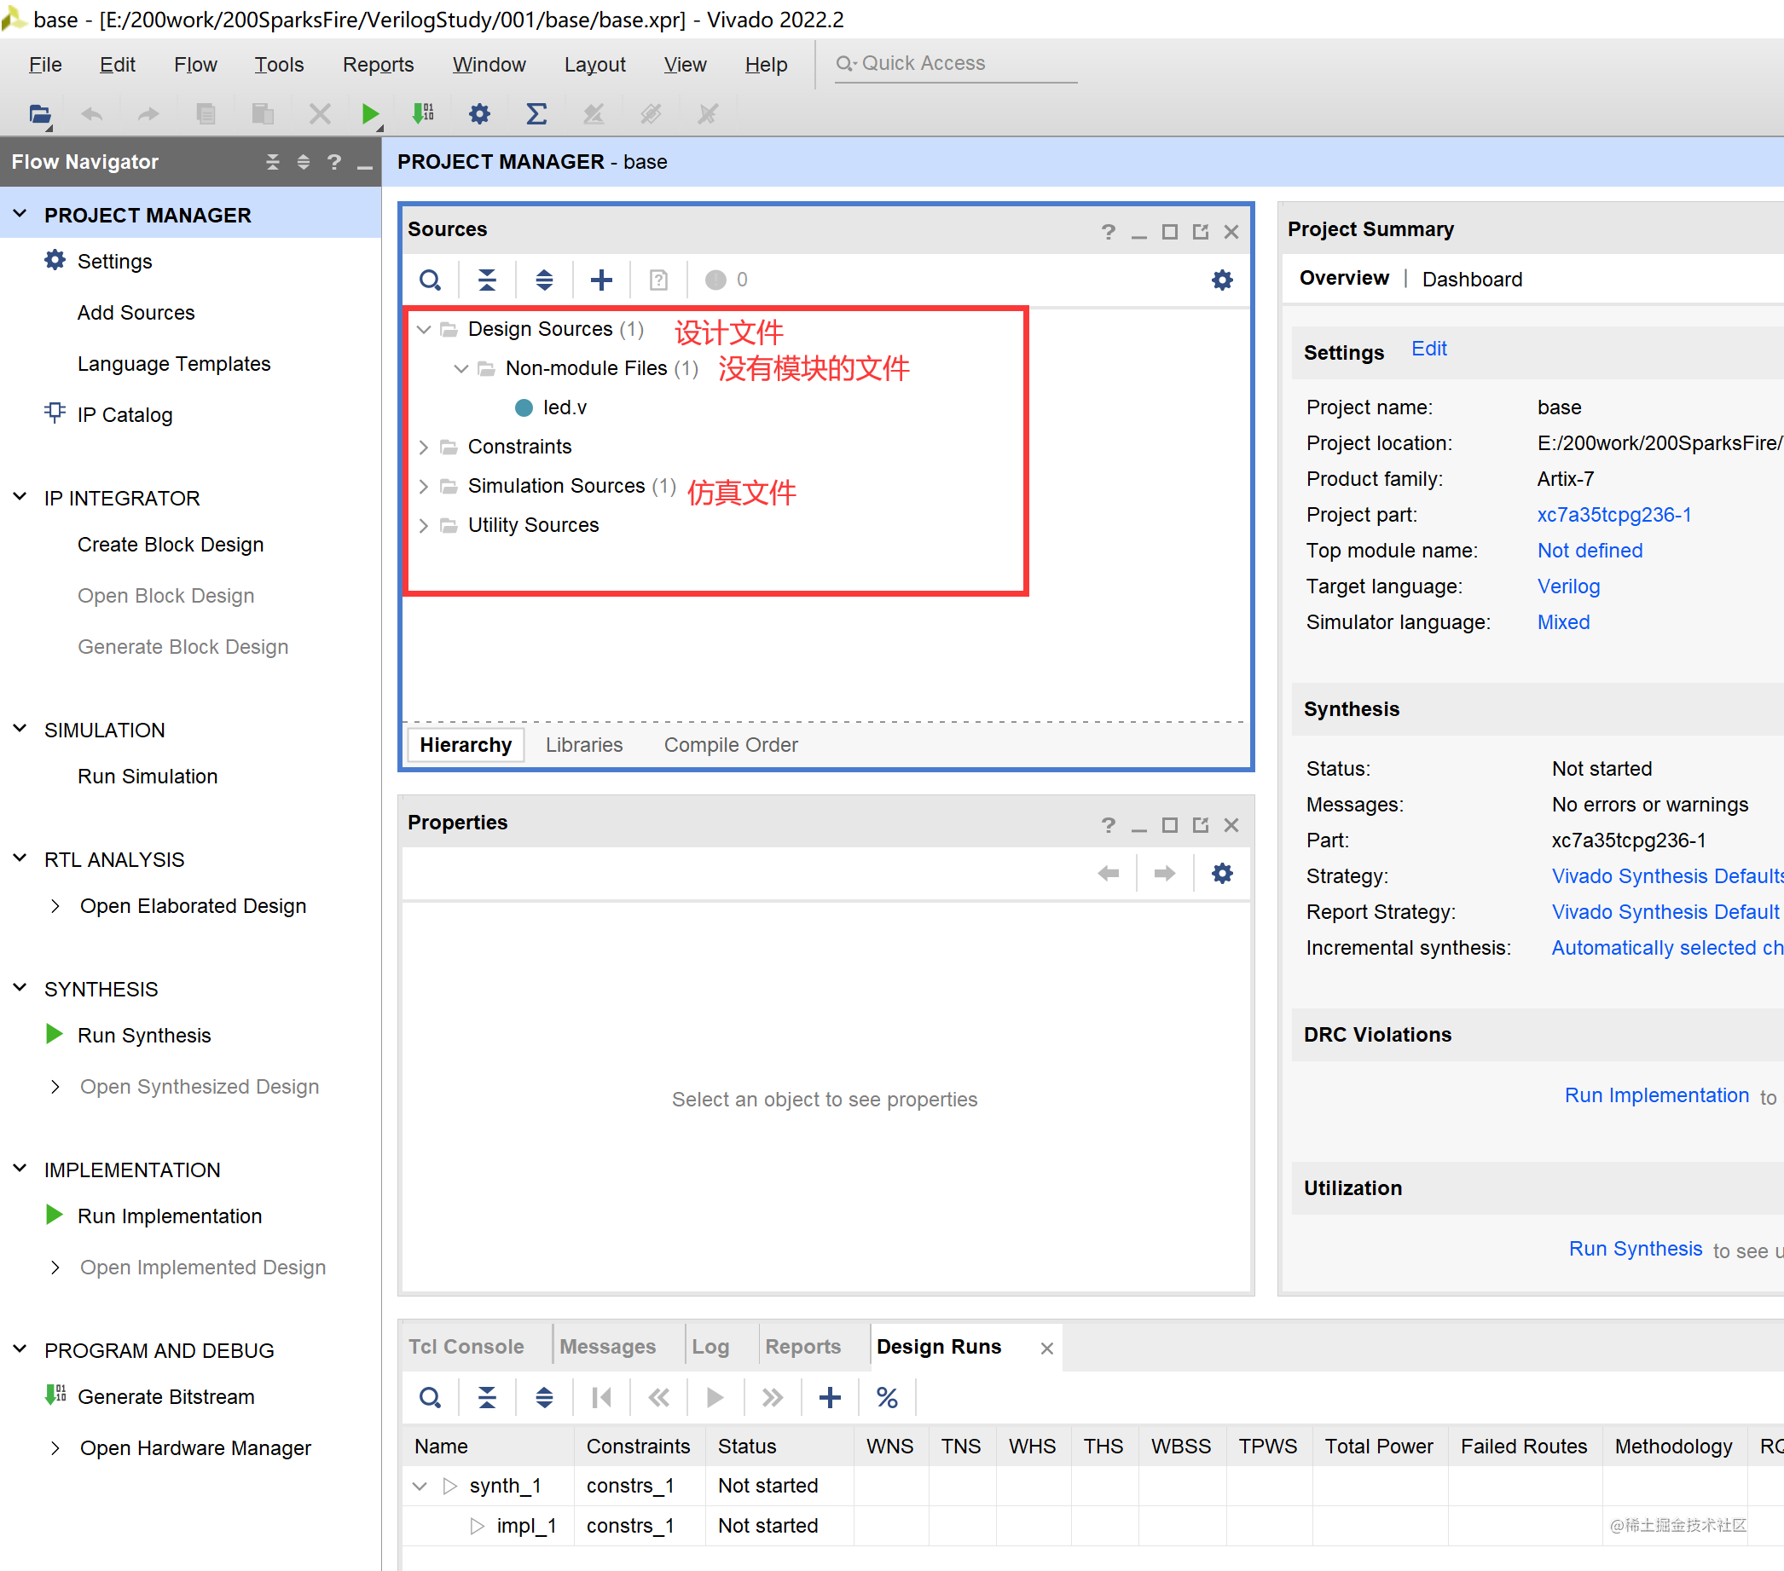Click Run Synthesis in Flow Navigator
The height and width of the screenshot is (1571, 1784).
(x=144, y=1036)
